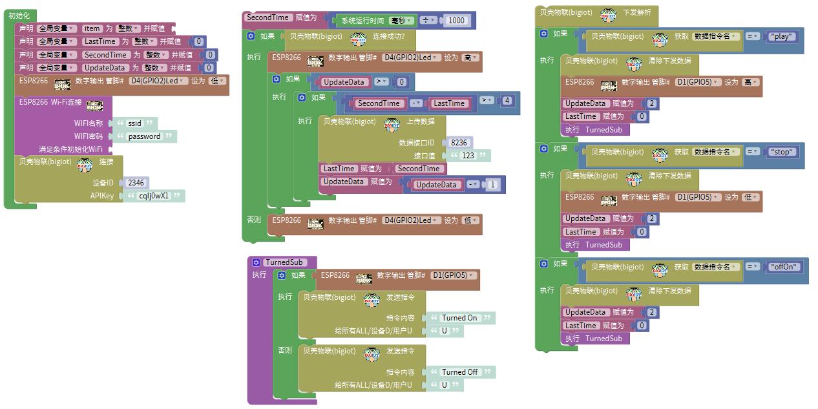This screenshot has width=818, height=409.
Task: Edit the 接口值 text 123
Action: pyautogui.click(x=468, y=156)
